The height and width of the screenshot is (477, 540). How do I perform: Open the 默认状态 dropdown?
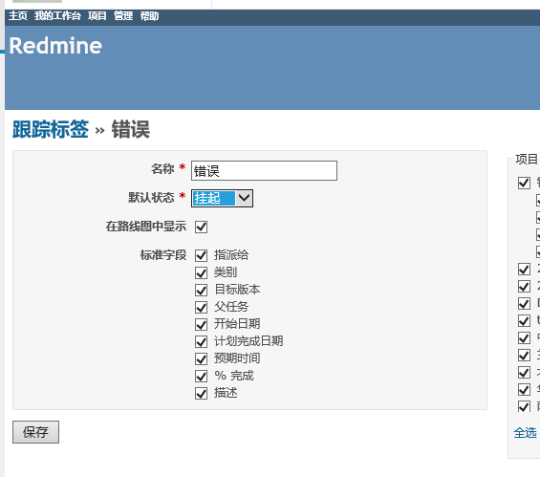click(x=222, y=199)
